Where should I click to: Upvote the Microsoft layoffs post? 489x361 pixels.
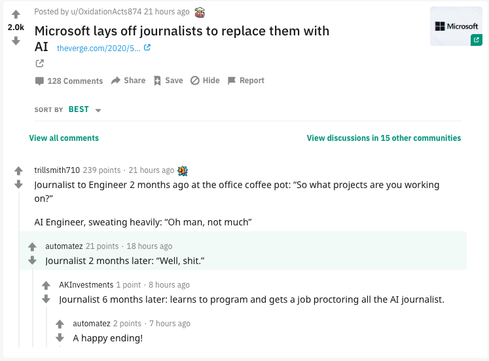pos(16,14)
